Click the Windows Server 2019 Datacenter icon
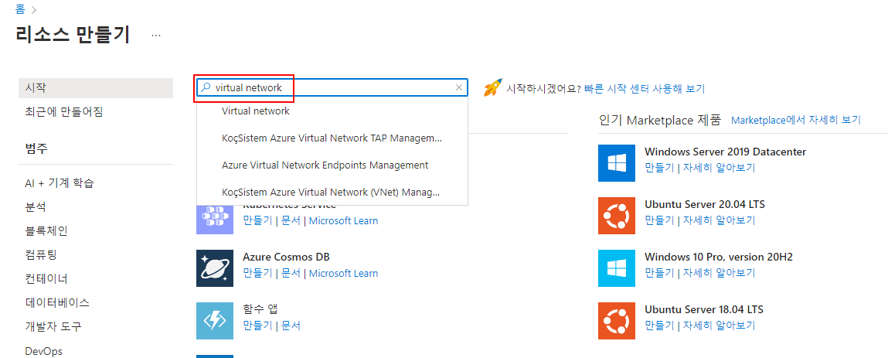 616,163
